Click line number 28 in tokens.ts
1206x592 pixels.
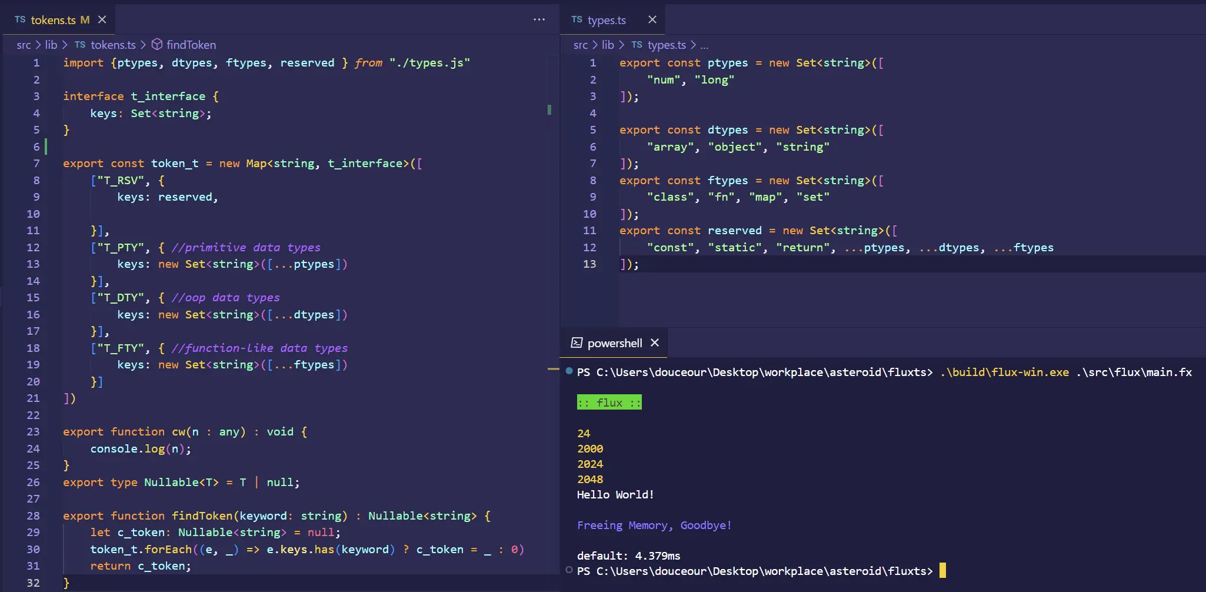click(34, 515)
